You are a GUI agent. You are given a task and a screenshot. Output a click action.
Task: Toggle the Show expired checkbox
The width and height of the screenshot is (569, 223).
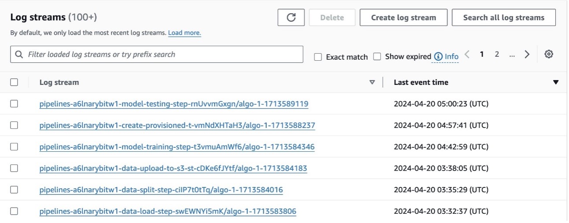[x=377, y=56]
